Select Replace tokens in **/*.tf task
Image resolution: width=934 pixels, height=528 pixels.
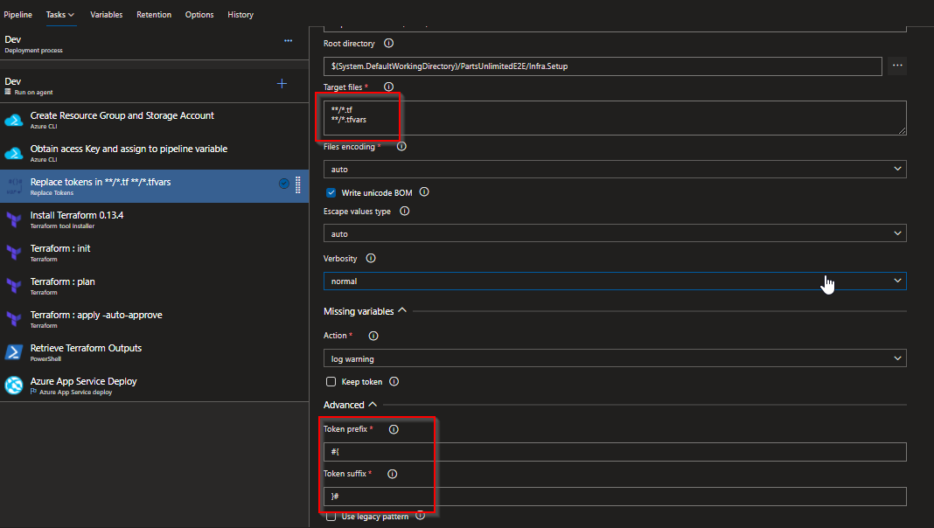(x=154, y=186)
